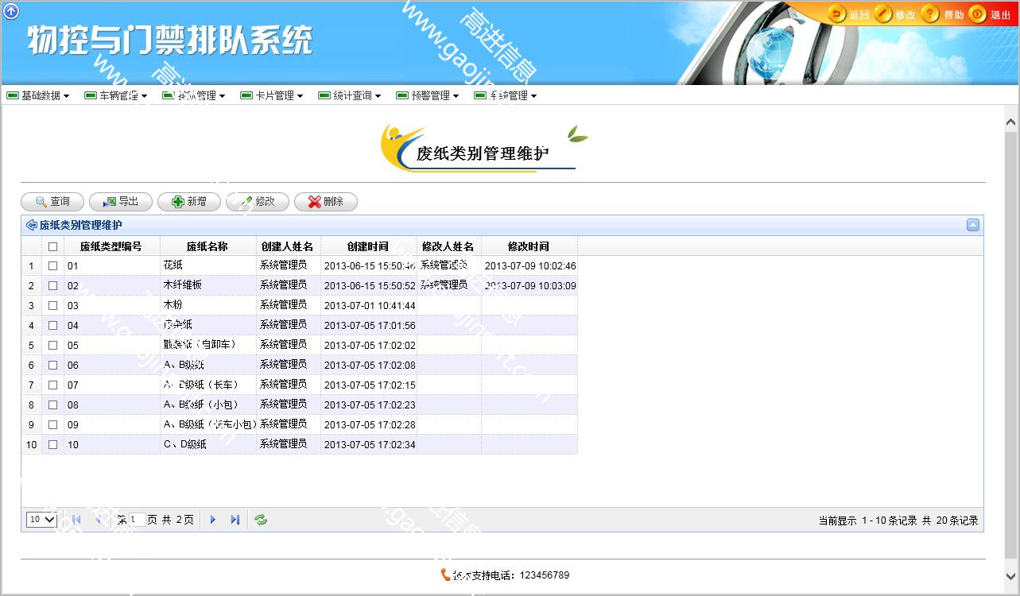1020x596 pixels.
Task: Click the page number input field
Action: [137, 520]
